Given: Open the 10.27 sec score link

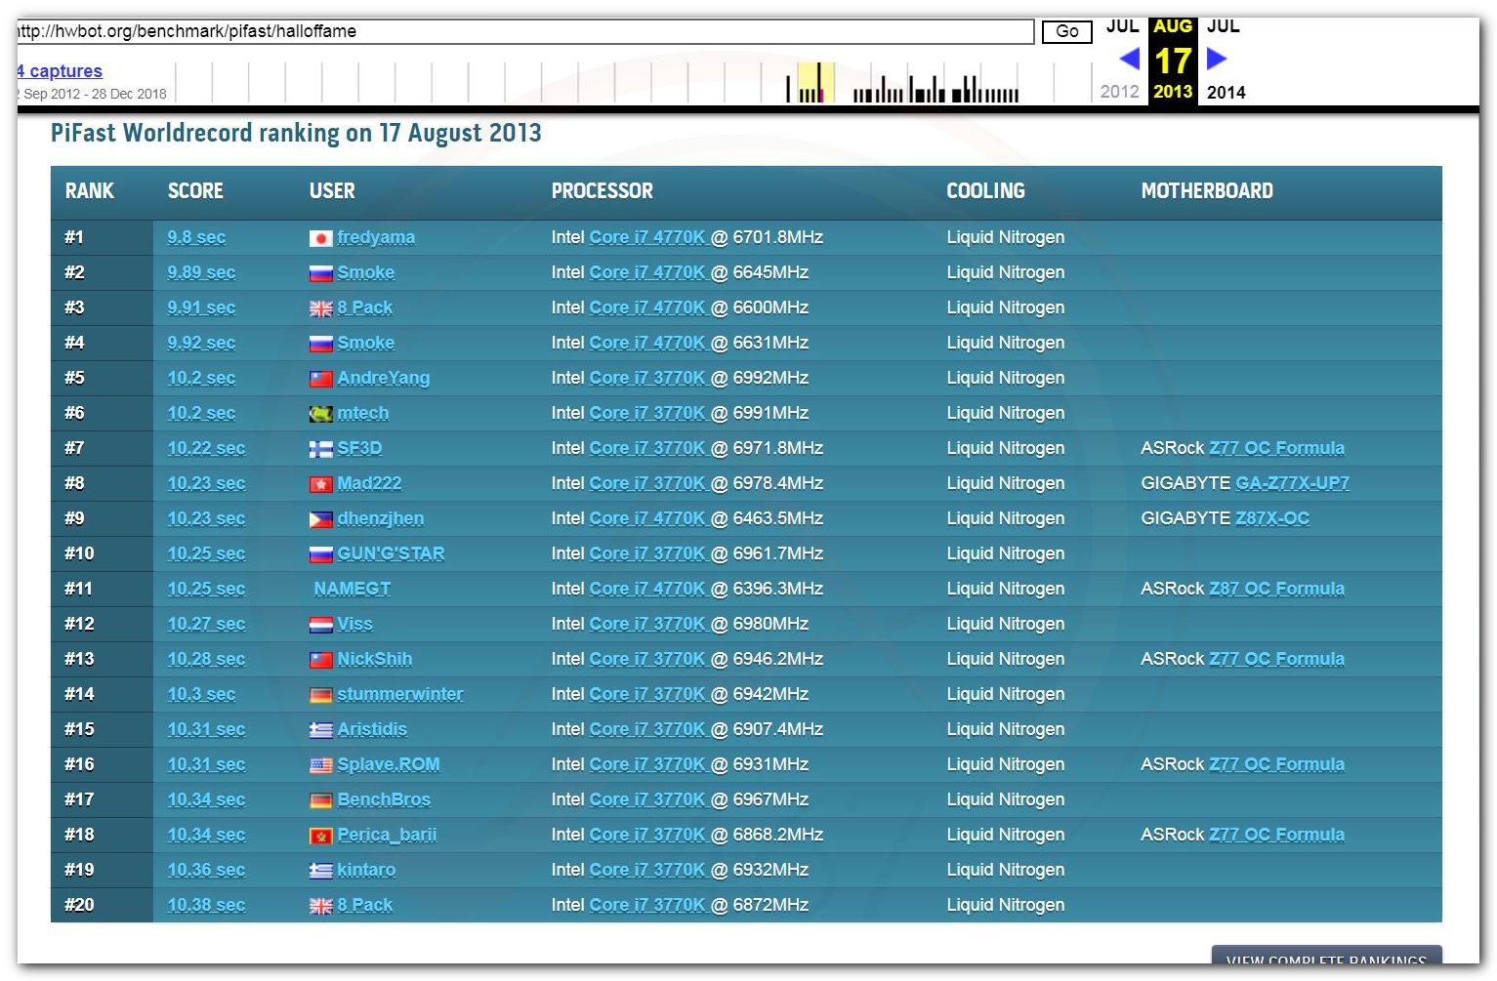Looking at the screenshot, I should pos(206,624).
